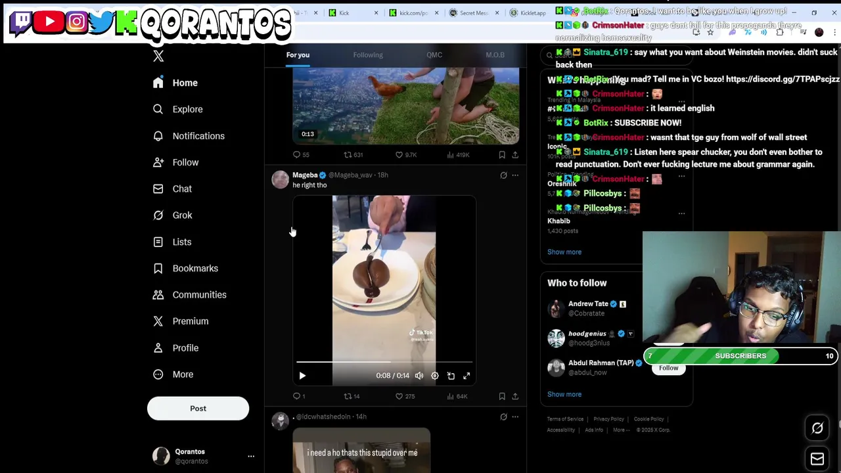Click the Lists icon in sidebar
This screenshot has width=841, height=473.
coord(158,242)
